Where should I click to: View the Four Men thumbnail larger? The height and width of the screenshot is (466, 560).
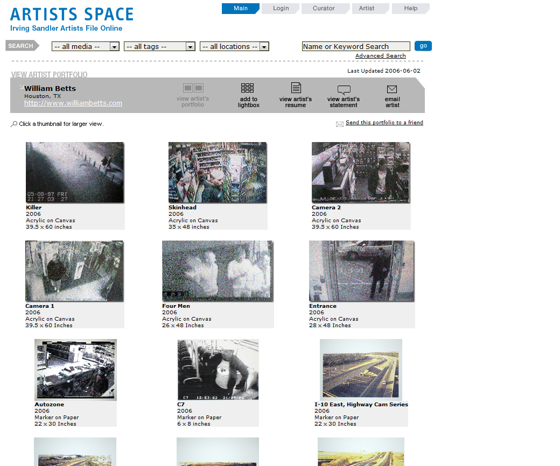pos(218,271)
